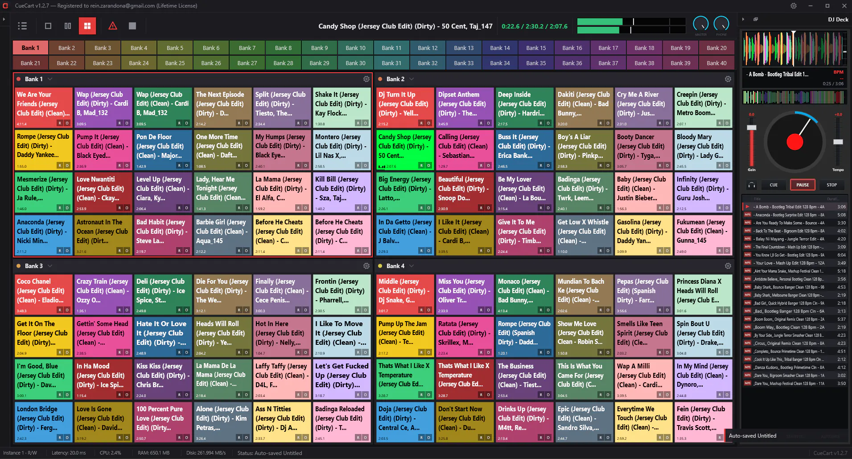This screenshot has height=459, width=852.
Task: Toggle O on Coco Chanel pad
Action: coord(67,310)
